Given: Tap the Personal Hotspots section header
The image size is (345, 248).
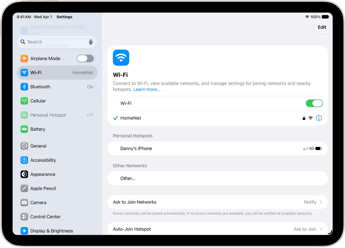Looking at the screenshot, I should [x=133, y=136].
